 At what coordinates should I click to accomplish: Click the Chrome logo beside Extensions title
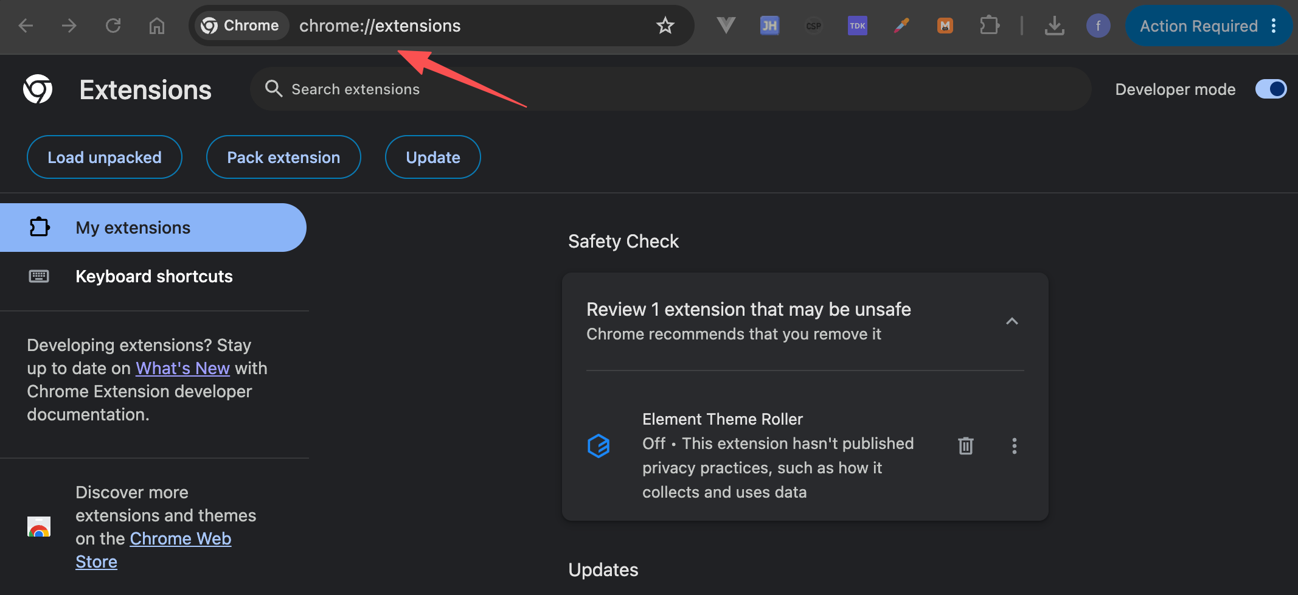point(38,89)
